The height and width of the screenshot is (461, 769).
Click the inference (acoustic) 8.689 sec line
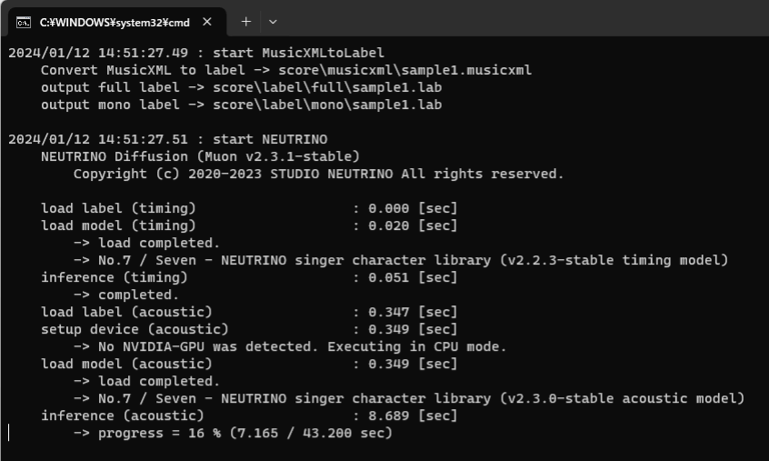[x=249, y=416]
